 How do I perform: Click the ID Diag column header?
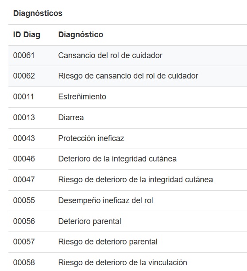27,35
